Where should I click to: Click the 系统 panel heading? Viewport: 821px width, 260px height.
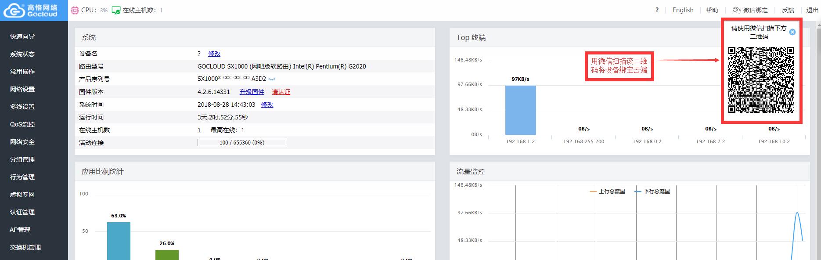[x=89, y=38]
